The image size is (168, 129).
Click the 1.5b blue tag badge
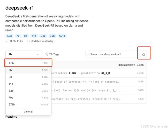(9, 36)
